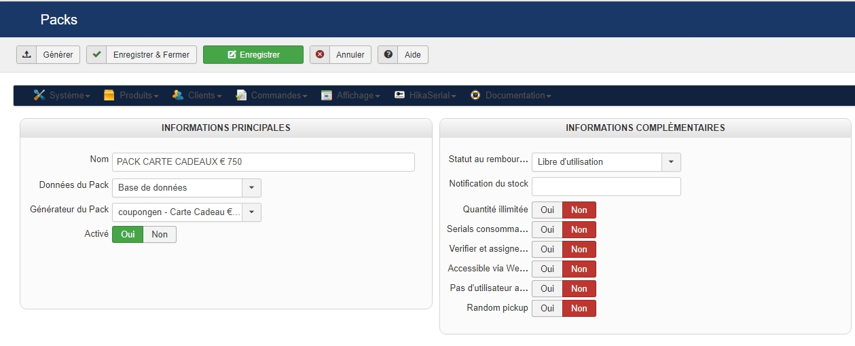Open the Statut au remboursement dropdown
The height and width of the screenshot is (346, 855).
click(606, 162)
